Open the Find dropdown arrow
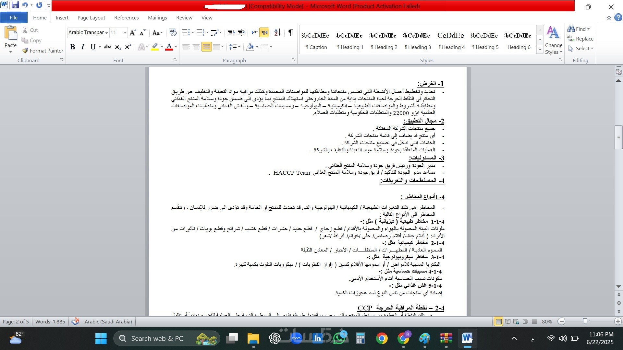 (589, 29)
